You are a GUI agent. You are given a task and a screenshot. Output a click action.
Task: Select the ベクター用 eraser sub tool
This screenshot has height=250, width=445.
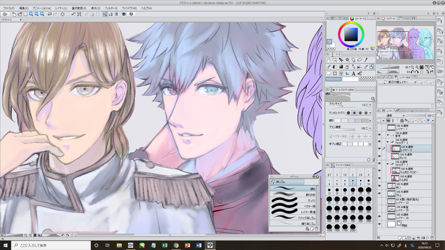(294, 206)
